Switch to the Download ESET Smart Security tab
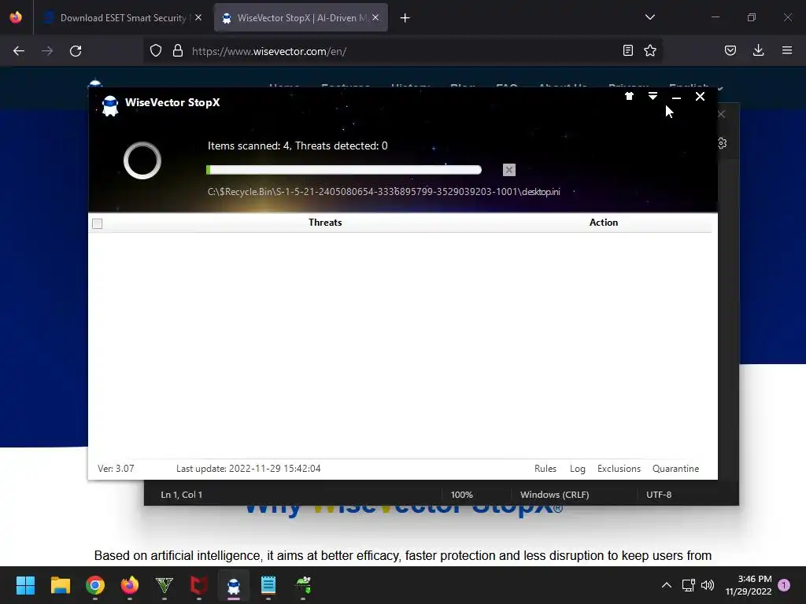 [x=124, y=18]
